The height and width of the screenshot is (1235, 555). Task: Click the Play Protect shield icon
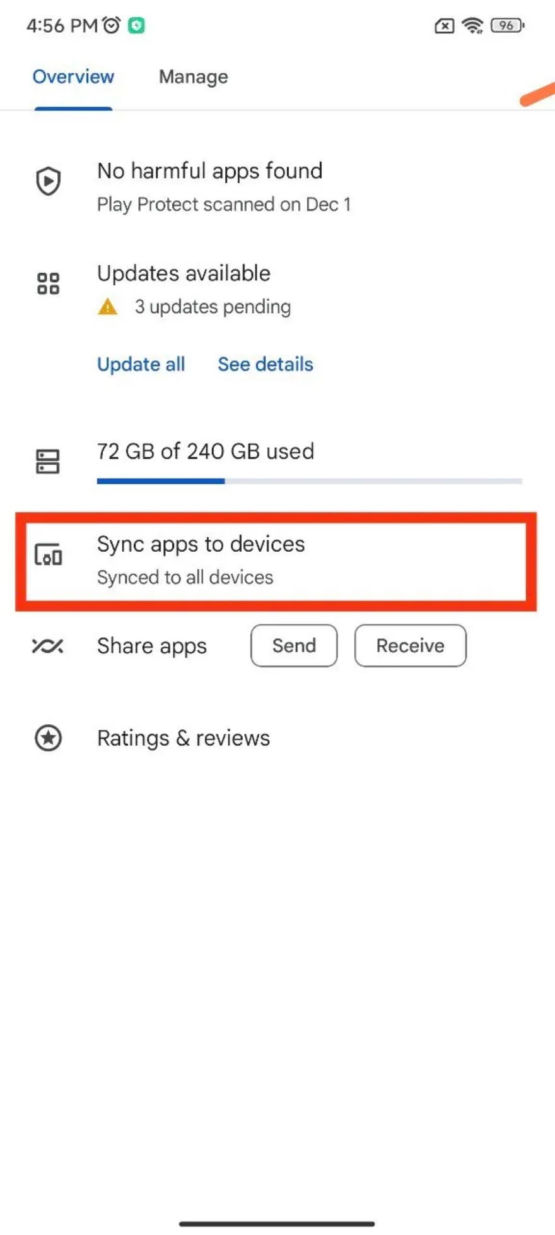47,182
